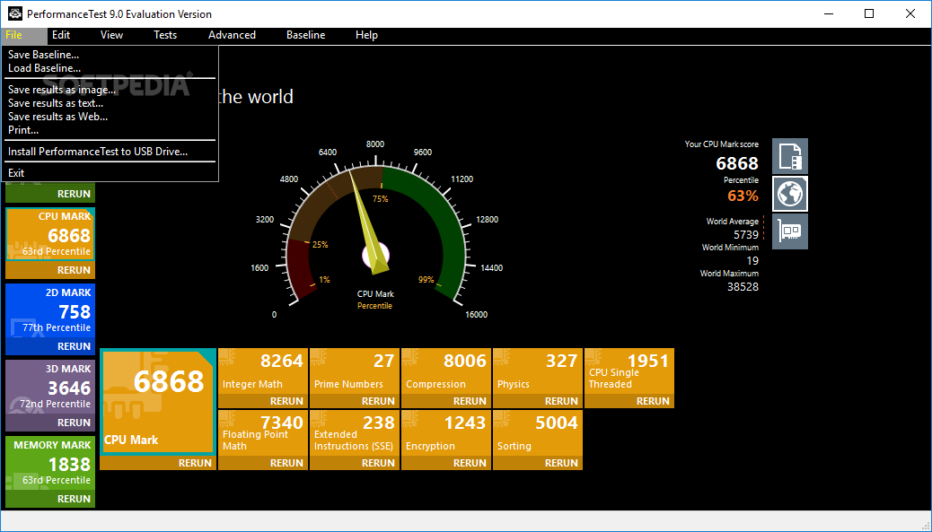Click the system information document icon
Image resolution: width=932 pixels, height=532 pixels.
tap(790, 155)
